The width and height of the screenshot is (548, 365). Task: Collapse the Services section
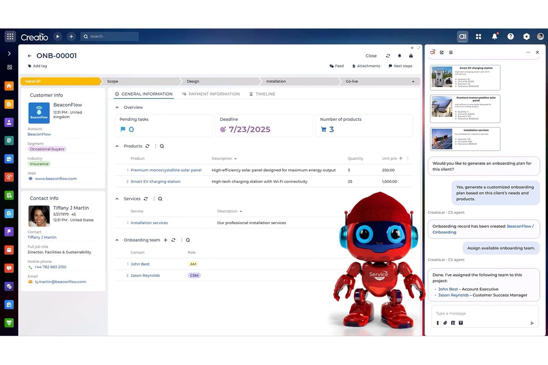[x=117, y=199]
